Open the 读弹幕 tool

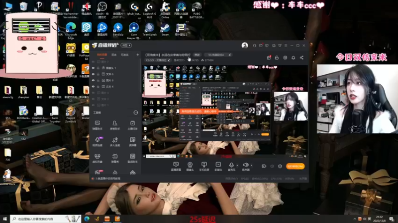132,142
